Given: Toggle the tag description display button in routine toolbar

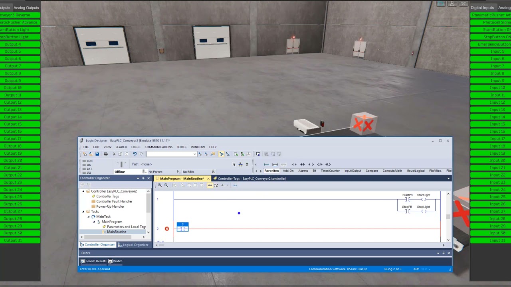Looking at the screenshot, I should pyautogui.click(x=210, y=185).
